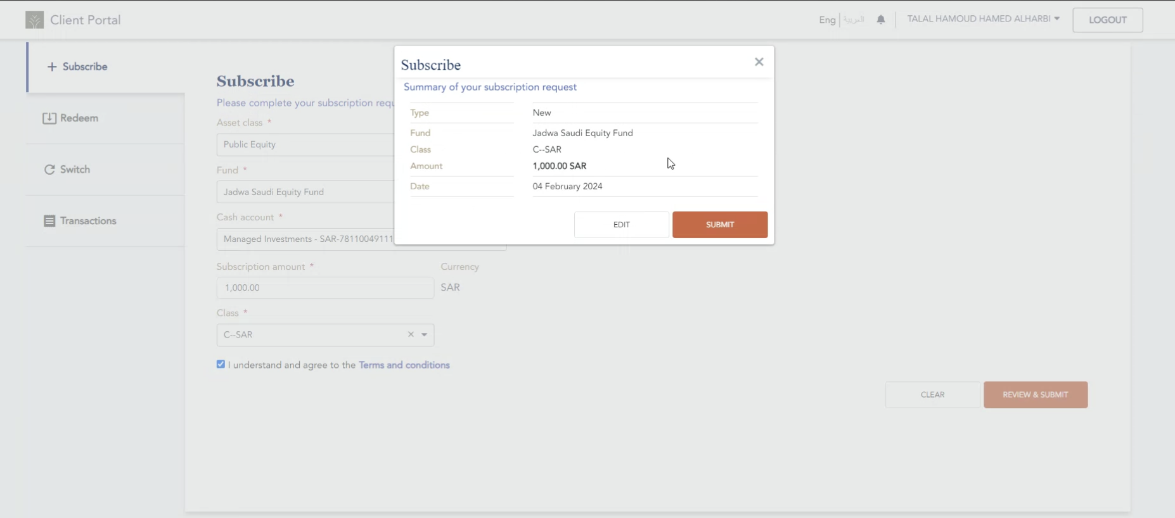Click the Client Portal logo icon

(x=34, y=20)
